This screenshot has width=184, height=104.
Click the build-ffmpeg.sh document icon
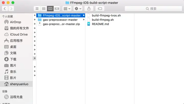89,20
